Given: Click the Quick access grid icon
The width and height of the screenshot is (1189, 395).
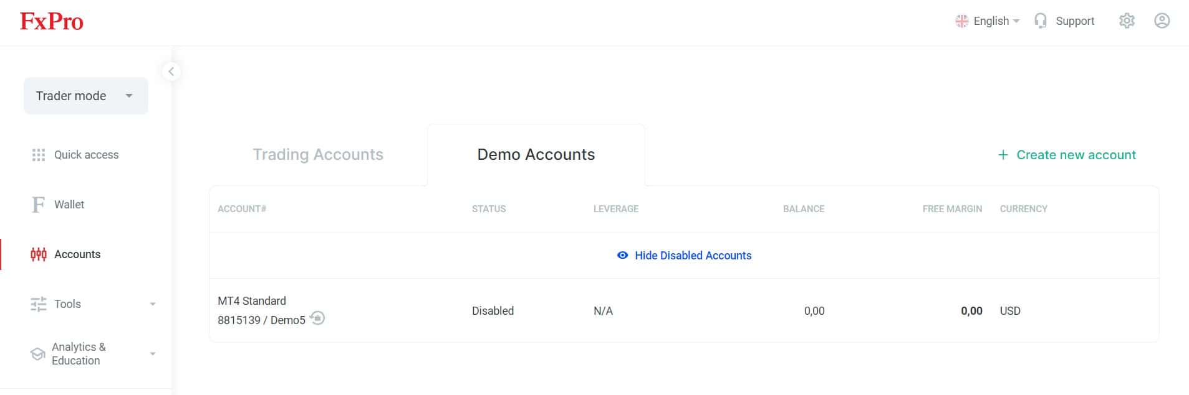Looking at the screenshot, I should click(39, 155).
